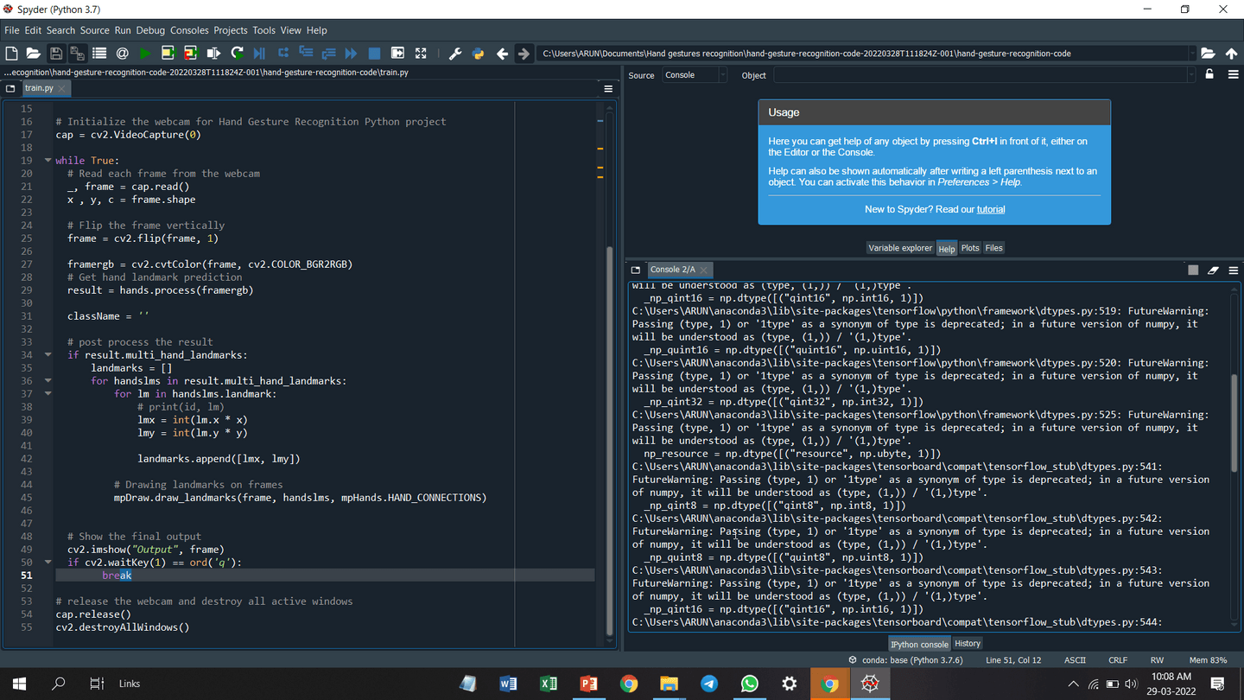Open Help pane options hamburger menu
The image size is (1244, 700).
pyautogui.click(x=1233, y=75)
